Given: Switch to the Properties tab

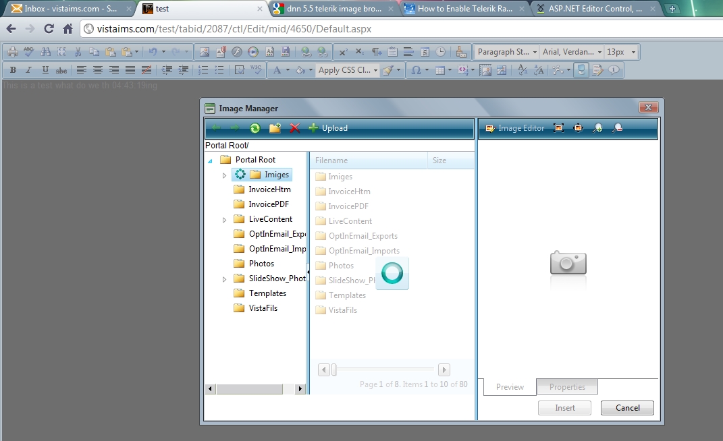Looking at the screenshot, I should [567, 386].
